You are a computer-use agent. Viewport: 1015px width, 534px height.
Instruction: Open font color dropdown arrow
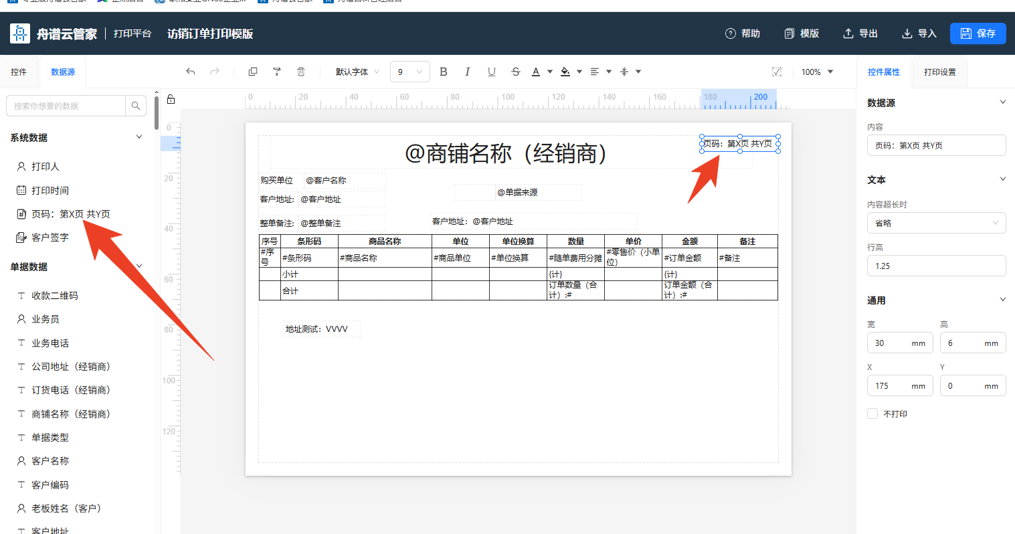[550, 72]
